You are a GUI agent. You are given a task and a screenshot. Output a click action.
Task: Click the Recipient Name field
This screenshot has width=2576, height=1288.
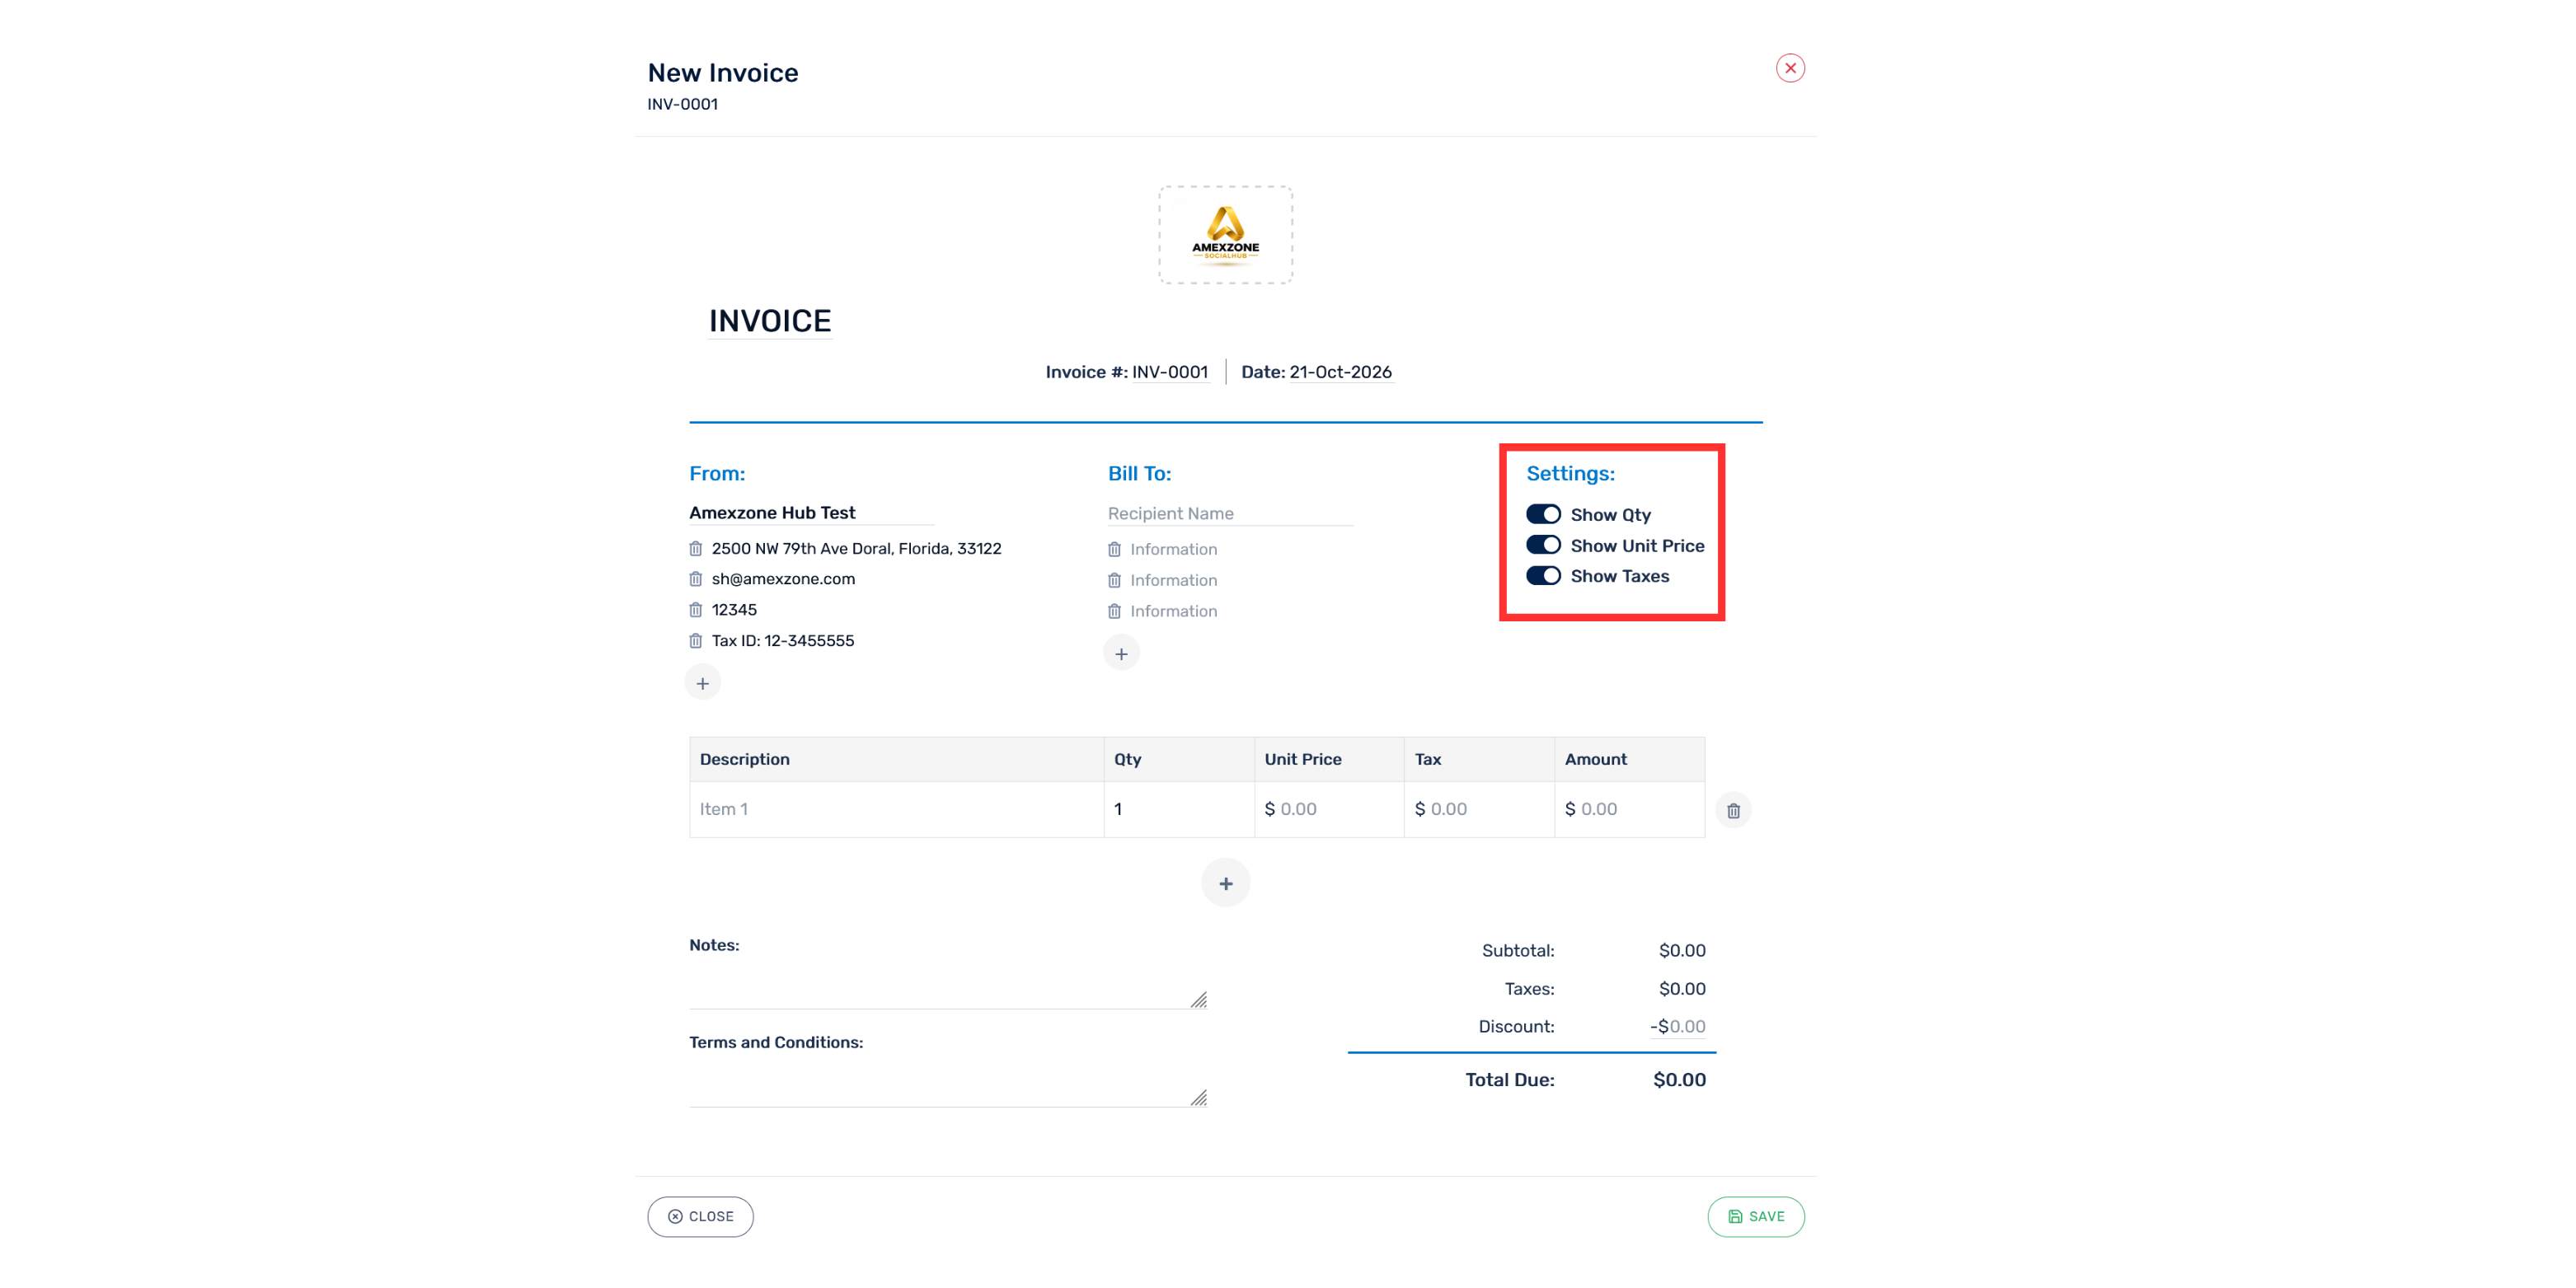(1230, 513)
